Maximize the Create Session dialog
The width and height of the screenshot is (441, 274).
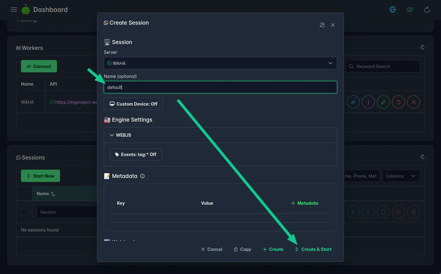pos(322,25)
